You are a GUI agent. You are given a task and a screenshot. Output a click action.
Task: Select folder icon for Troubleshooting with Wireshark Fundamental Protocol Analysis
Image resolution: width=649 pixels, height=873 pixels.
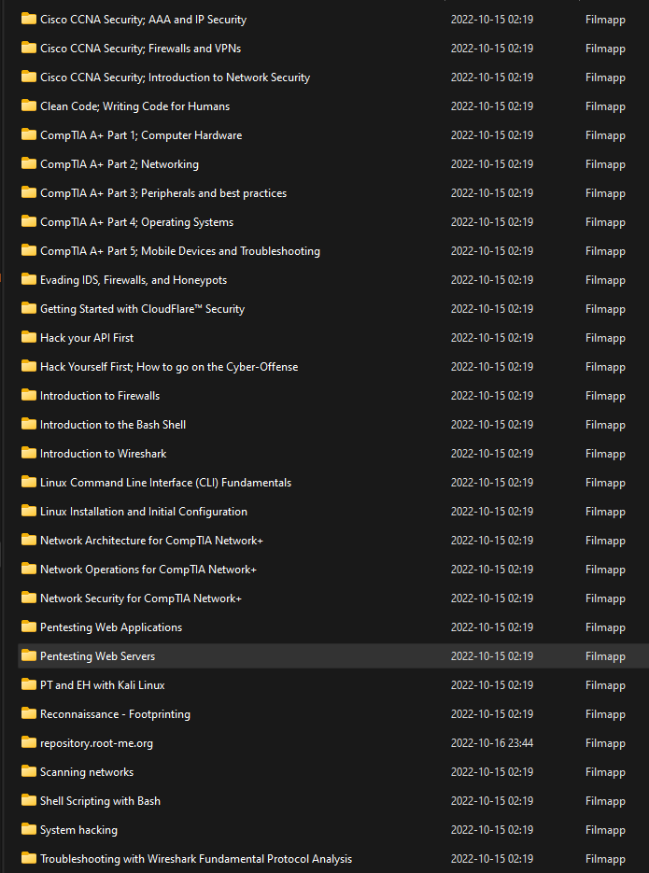29,858
